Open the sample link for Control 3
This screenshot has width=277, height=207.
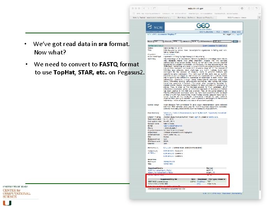[169, 151]
